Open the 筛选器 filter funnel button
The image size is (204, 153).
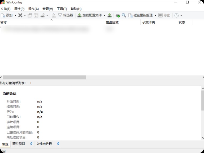[x=66, y=15]
